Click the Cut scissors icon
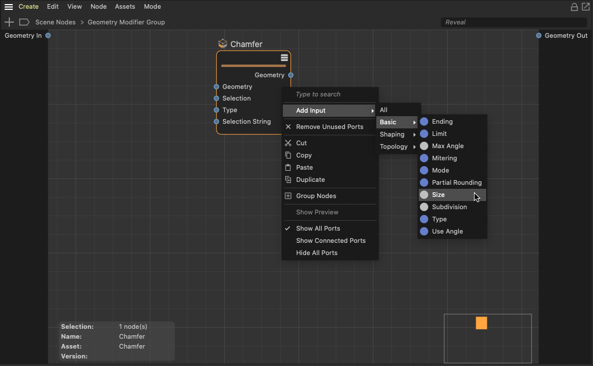Screen dimensions: 593x366 [288, 143]
